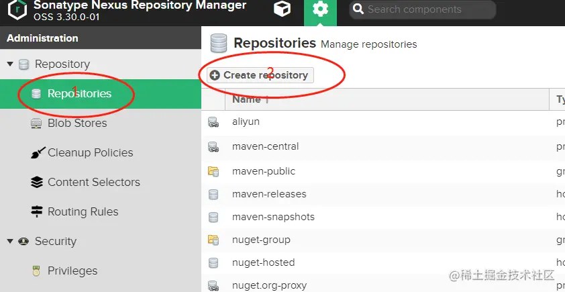Click the magnifier icon in search box
The image size is (565, 292).
(x=358, y=9)
